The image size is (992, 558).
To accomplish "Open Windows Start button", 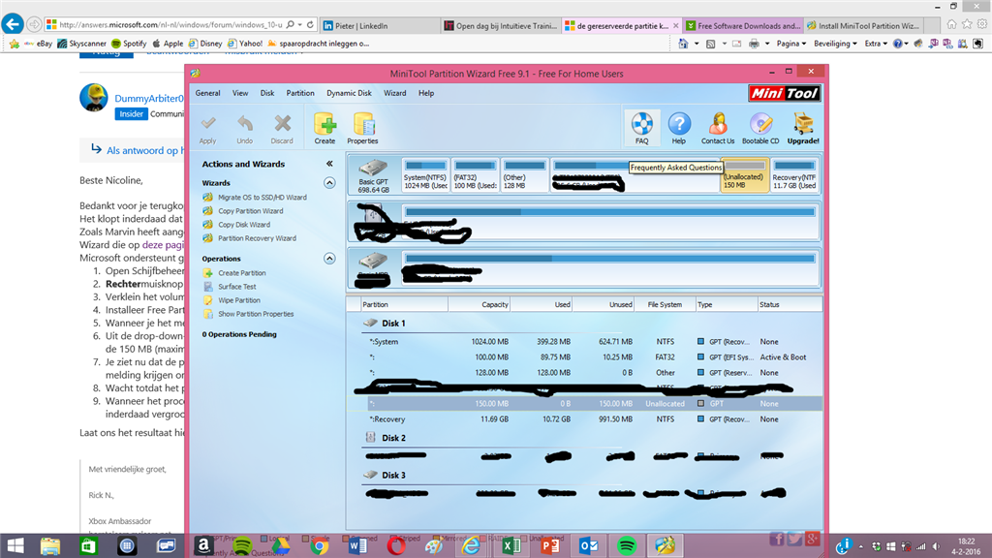I will [x=15, y=545].
